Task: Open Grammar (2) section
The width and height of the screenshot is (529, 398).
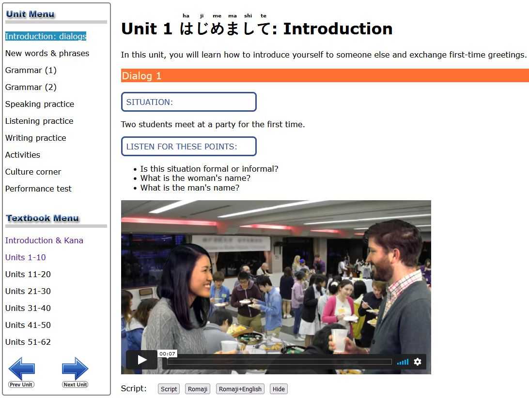Action: coord(31,87)
